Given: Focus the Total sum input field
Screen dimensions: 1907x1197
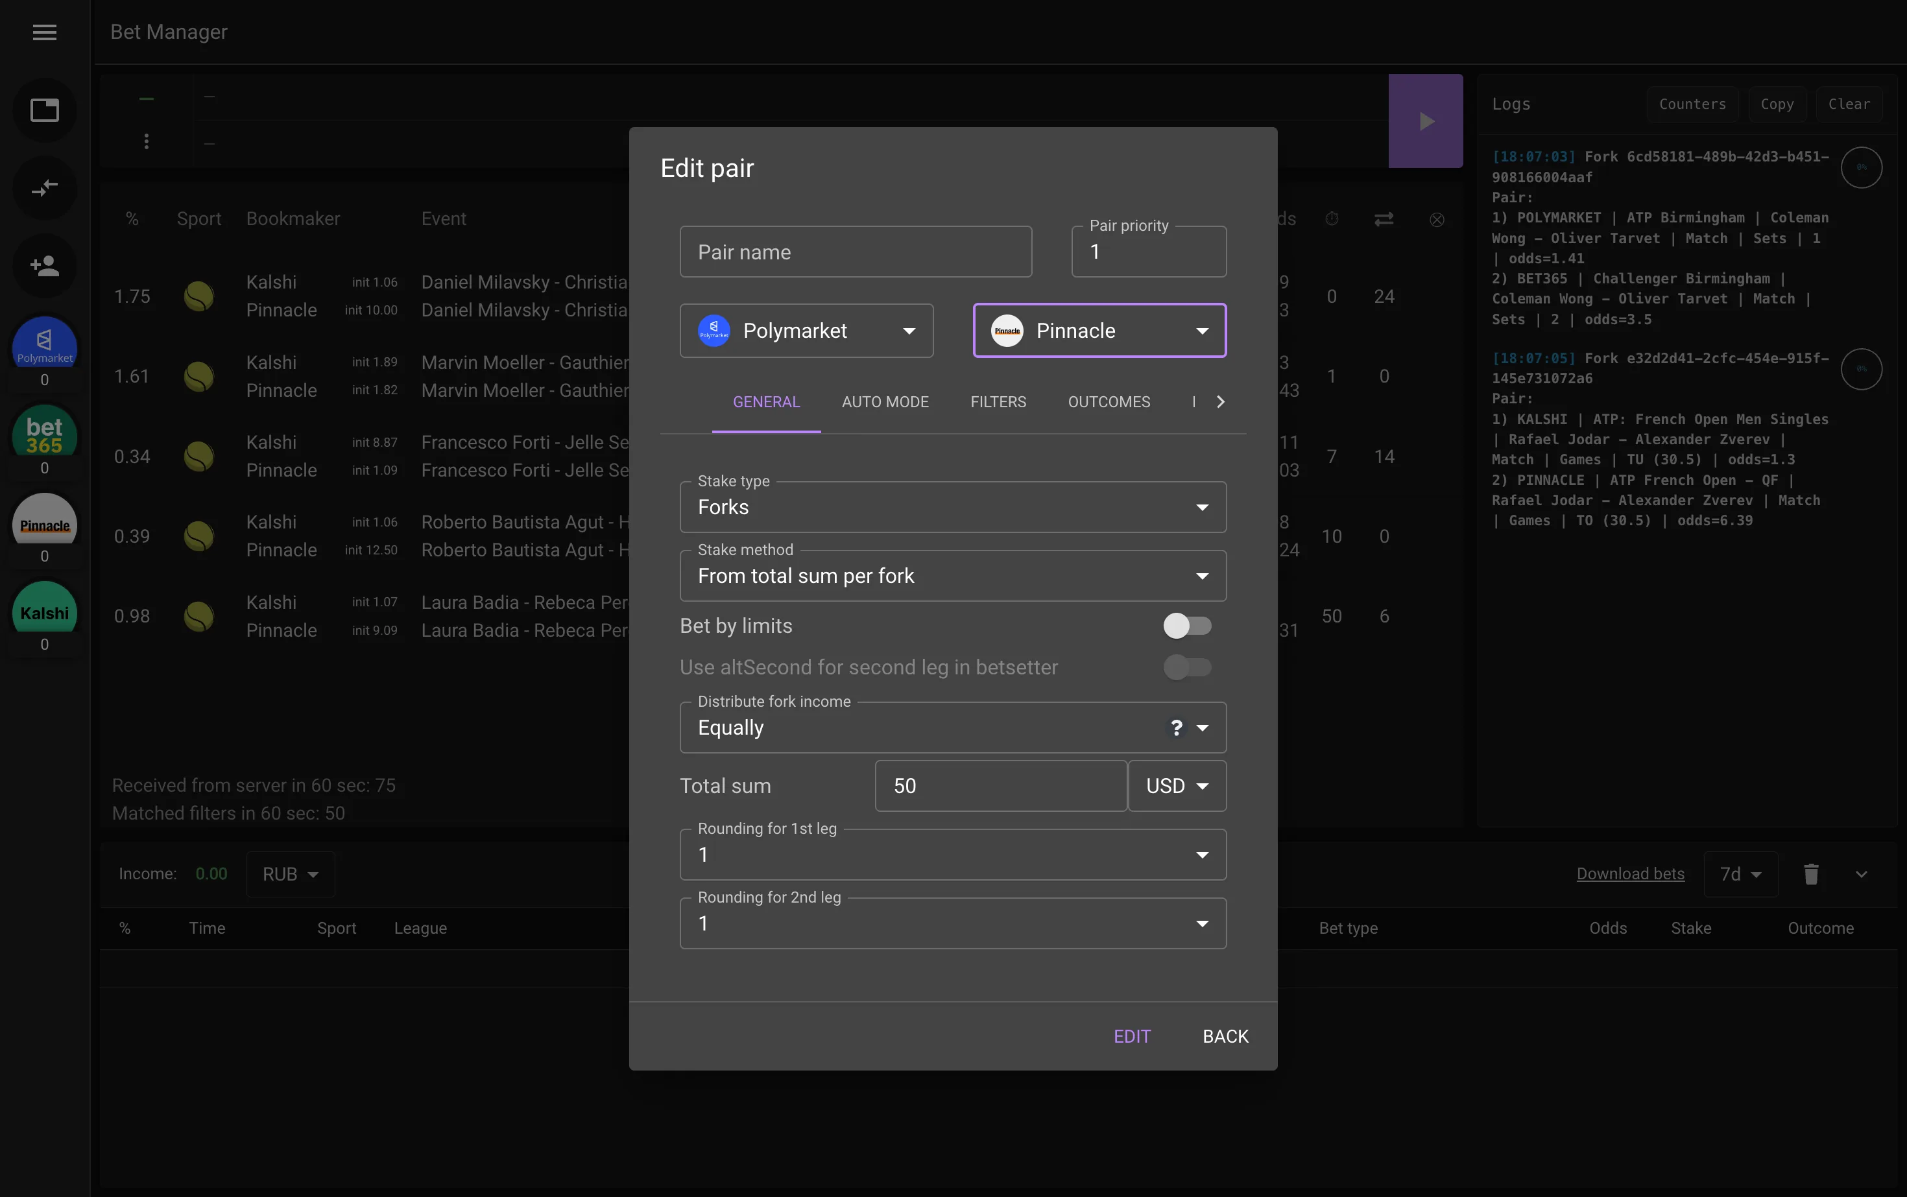Looking at the screenshot, I should click(1001, 786).
